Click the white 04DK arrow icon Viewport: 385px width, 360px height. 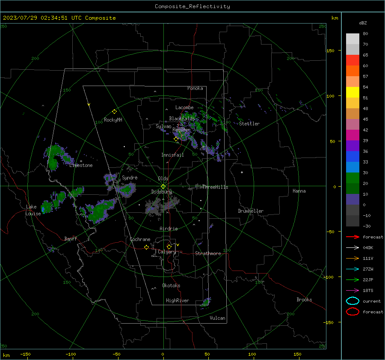point(352,247)
